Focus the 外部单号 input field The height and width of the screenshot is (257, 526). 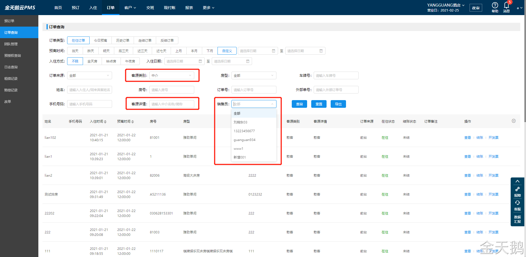coord(336,90)
